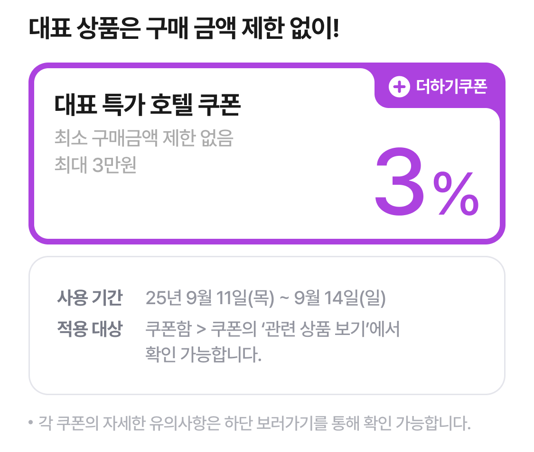Click the footnote about 유의사항 하단 보러가기

[x=254, y=423]
